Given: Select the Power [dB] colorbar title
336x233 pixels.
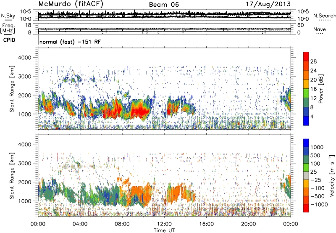Looking at the screenshot, I should pos(321,89).
